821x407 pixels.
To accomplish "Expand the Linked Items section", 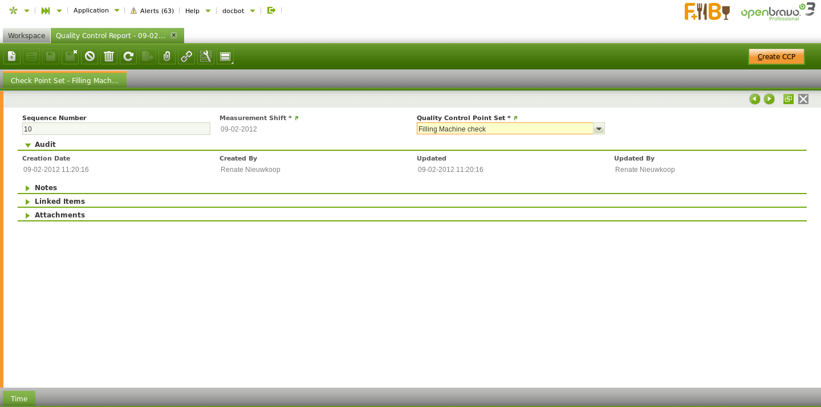I will tap(28, 202).
